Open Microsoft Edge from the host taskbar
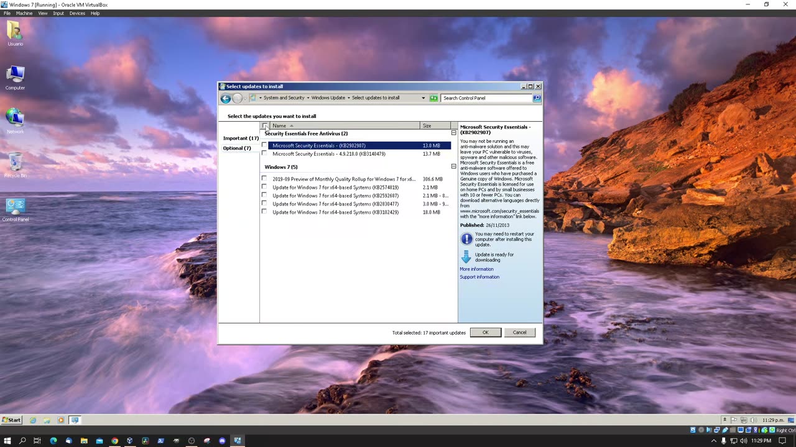This screenshot has height=447, width=796. pyautogui.click(x=53, y=441)
